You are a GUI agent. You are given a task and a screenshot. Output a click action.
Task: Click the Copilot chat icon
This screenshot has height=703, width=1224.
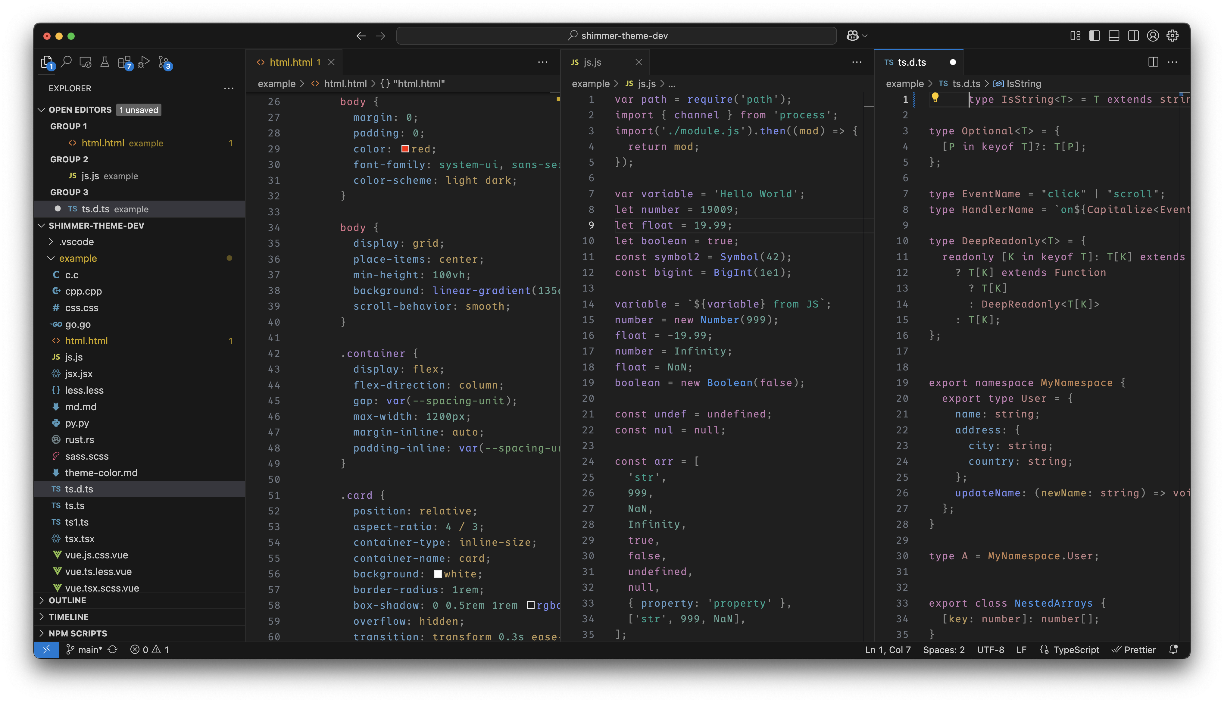(852, 36)
